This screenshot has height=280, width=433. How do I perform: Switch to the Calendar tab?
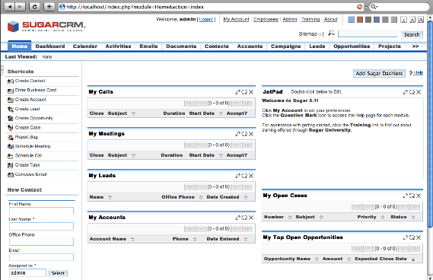pyautogui.click(x=84, y=46)
